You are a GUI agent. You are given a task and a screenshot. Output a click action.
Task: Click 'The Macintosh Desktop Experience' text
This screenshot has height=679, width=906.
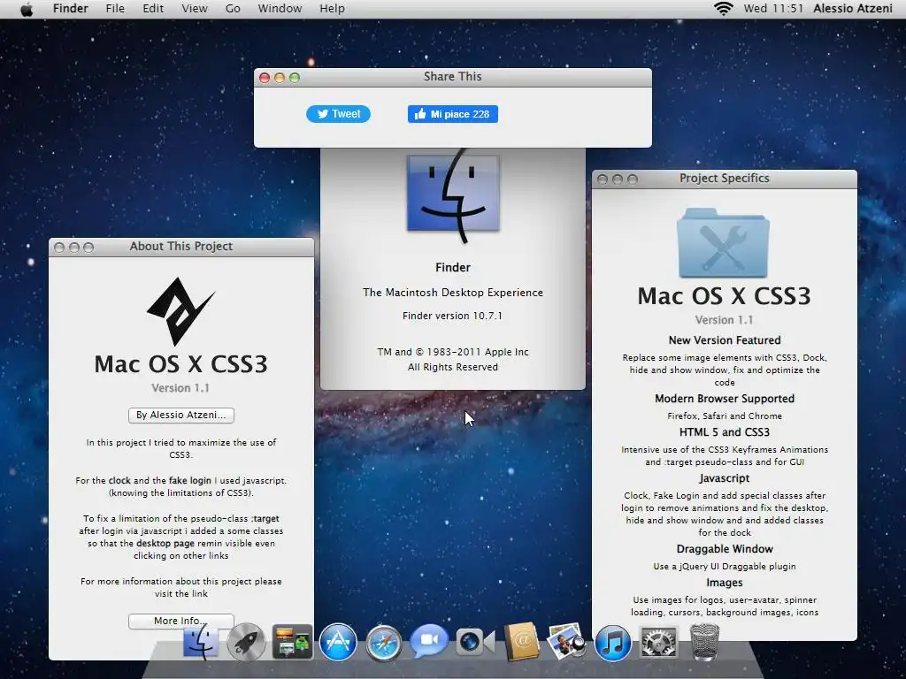tap(453, 293)
